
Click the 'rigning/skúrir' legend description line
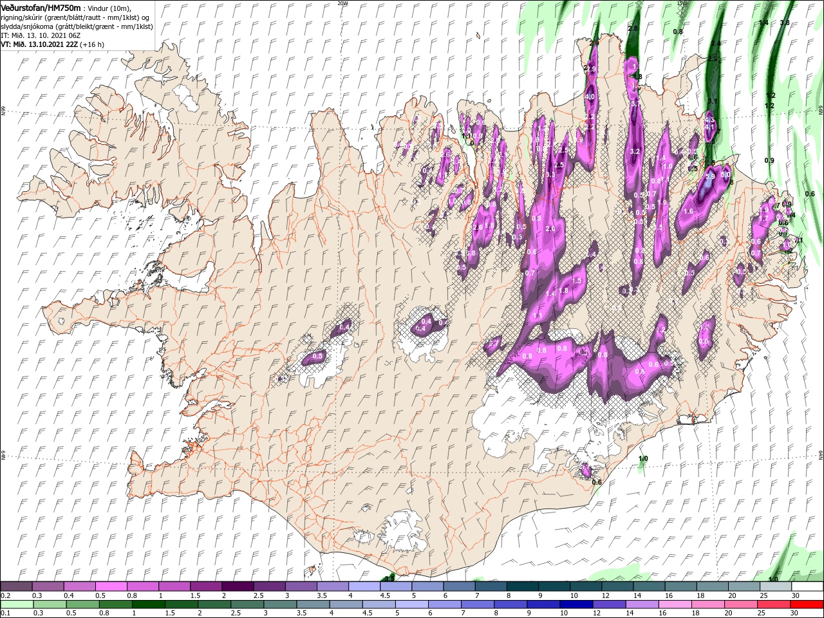[75, 17]
